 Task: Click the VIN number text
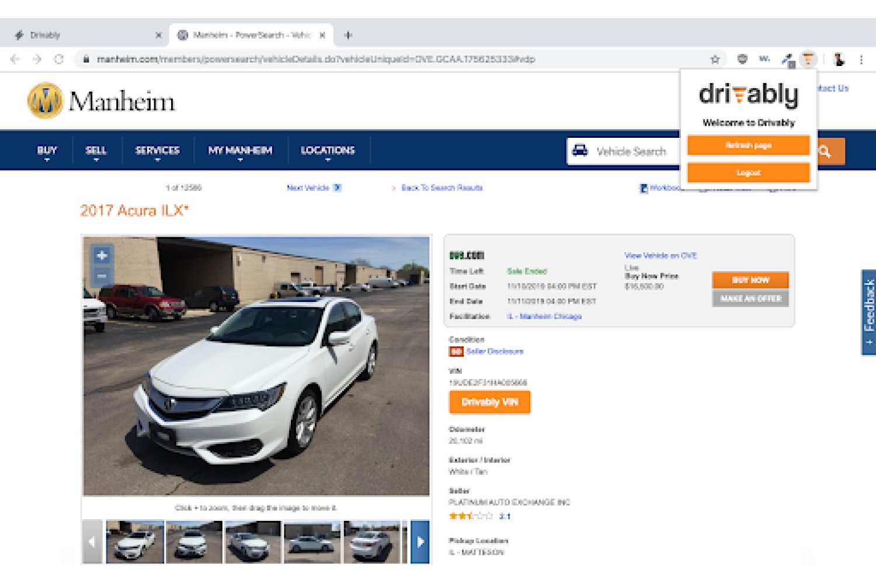click(488, 383)
